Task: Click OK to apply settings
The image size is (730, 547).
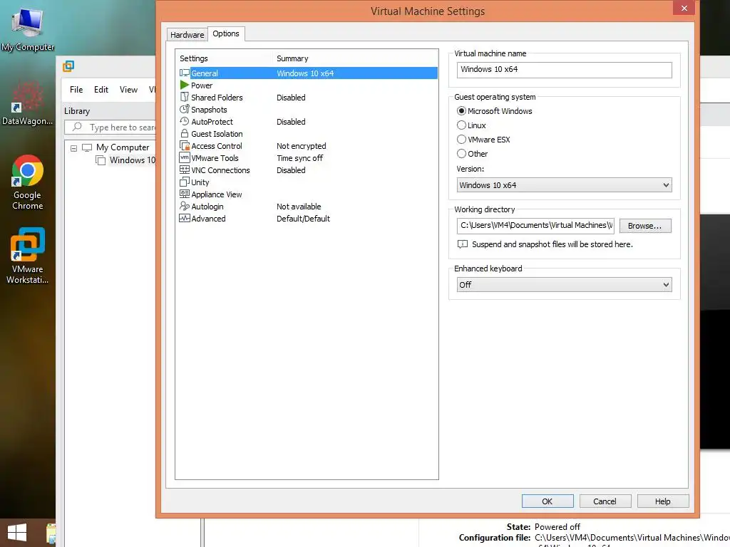Action: (x=547, y=501)
